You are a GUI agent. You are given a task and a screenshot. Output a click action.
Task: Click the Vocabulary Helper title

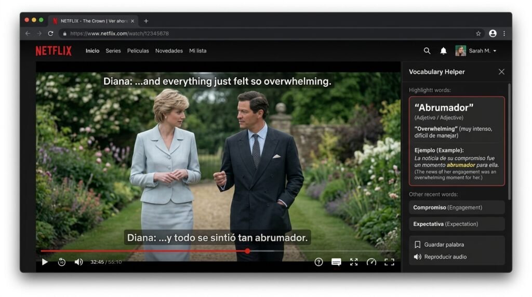(436, 72)
